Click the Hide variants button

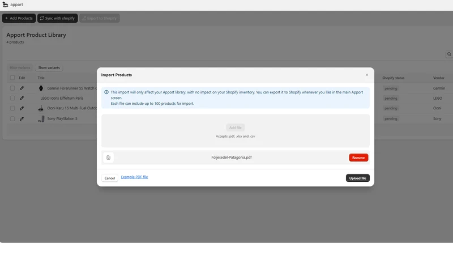20,67
